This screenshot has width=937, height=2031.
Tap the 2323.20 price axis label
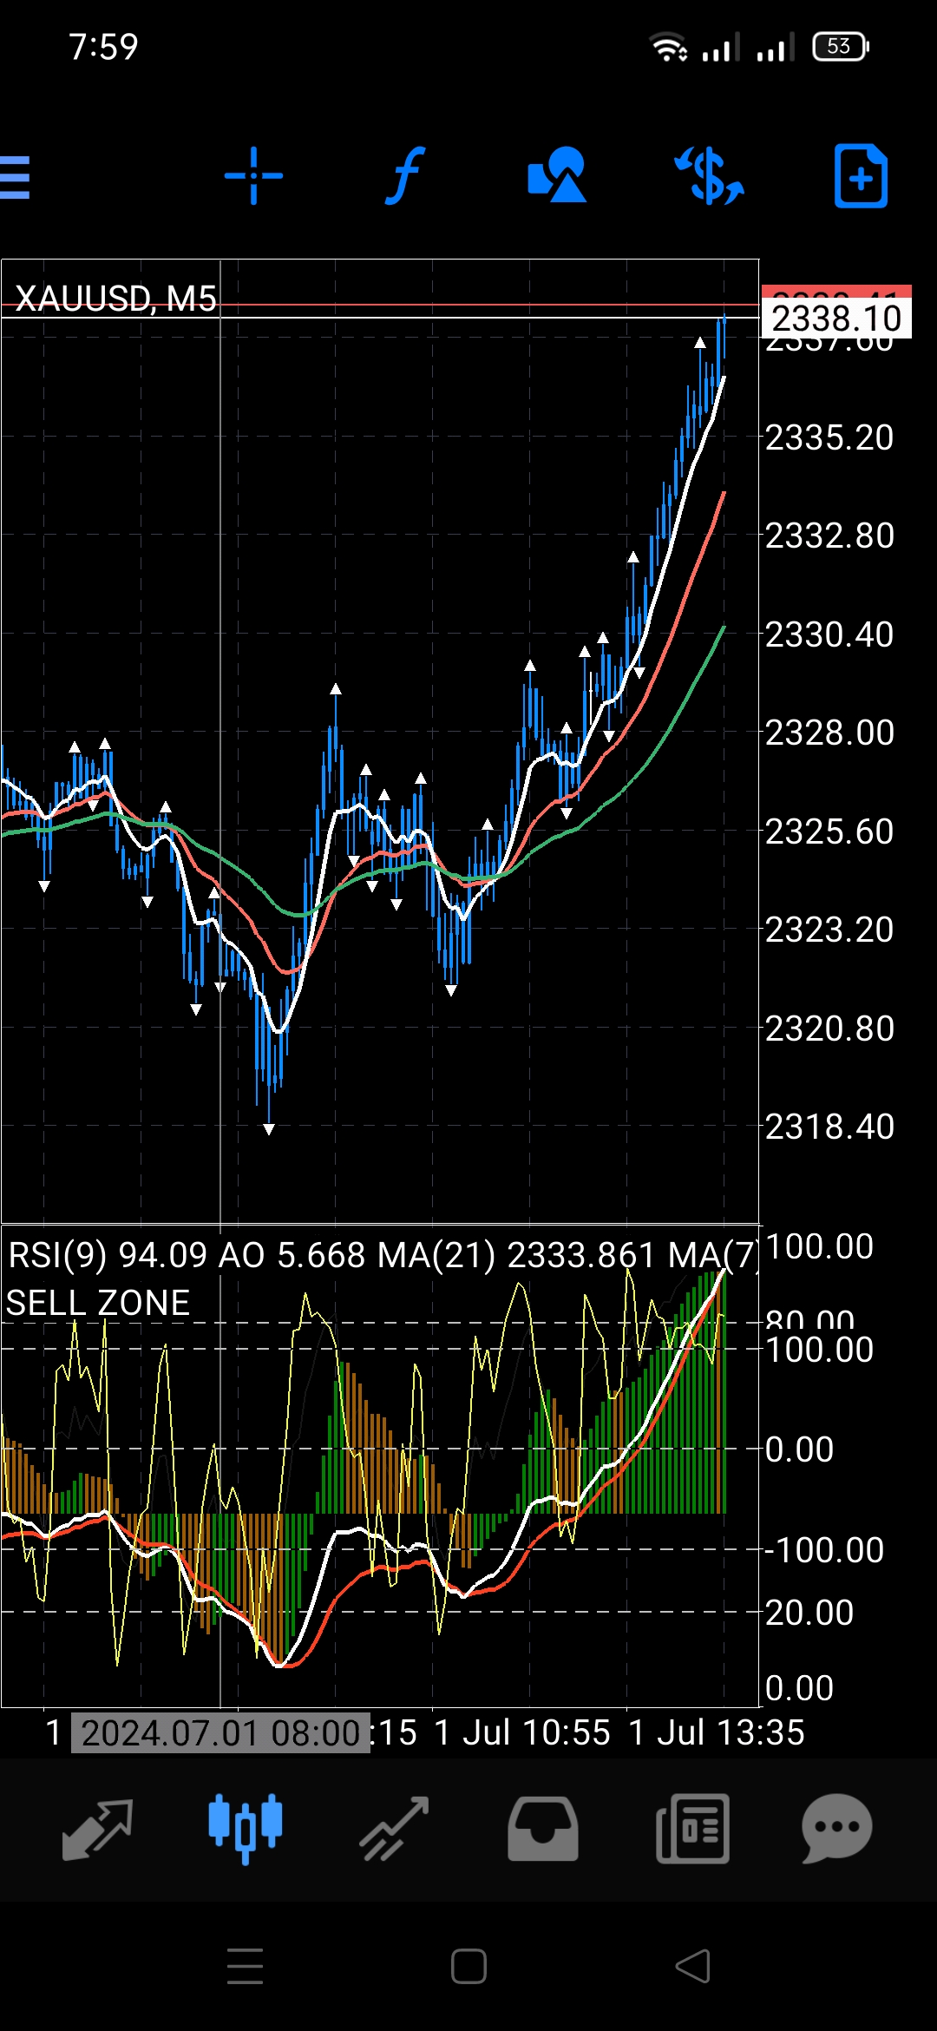829,930
